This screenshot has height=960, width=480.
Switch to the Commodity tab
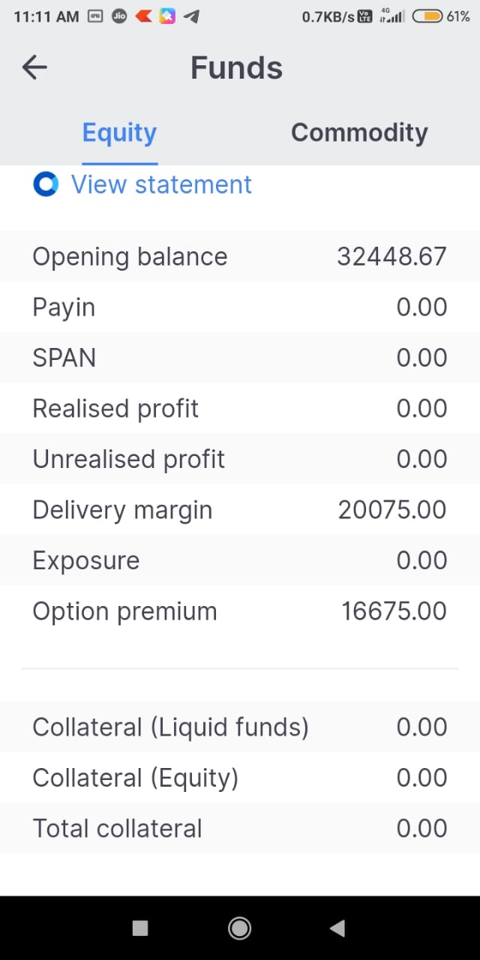click(x=358, y=132)
